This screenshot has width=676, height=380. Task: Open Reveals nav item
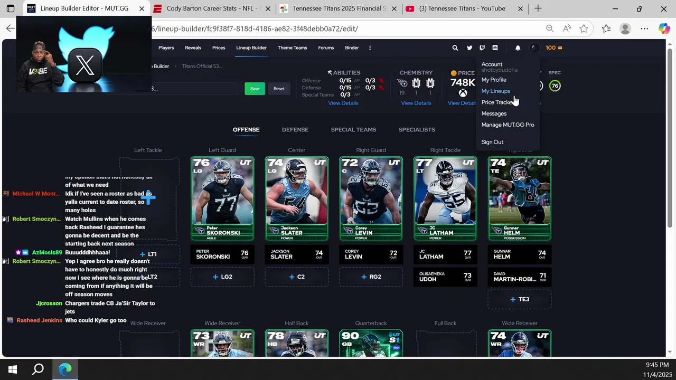click(x=193, y=47)
